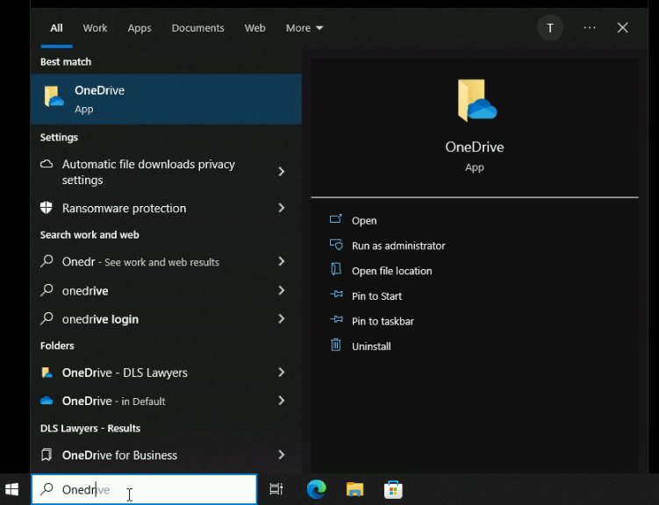The height and width of the screenshot is (505, 659).
Task: Switch to the Apps tab
Action: pos(140,28)
